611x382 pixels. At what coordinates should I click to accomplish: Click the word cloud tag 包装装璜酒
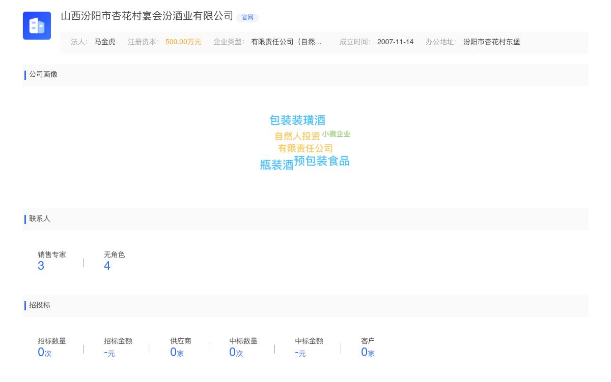tap(297, 120)
